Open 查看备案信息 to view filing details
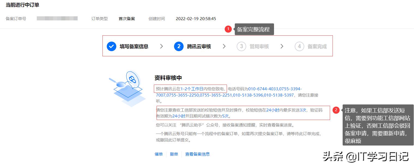Viewport: 414px width, 167px height. point(197,154)
